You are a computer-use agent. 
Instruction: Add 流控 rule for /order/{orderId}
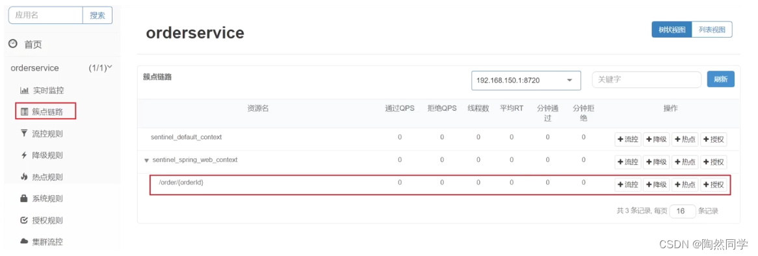click(628, 184)
